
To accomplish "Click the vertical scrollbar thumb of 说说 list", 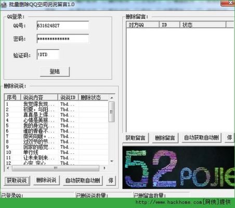I will (x=111, y=112).
